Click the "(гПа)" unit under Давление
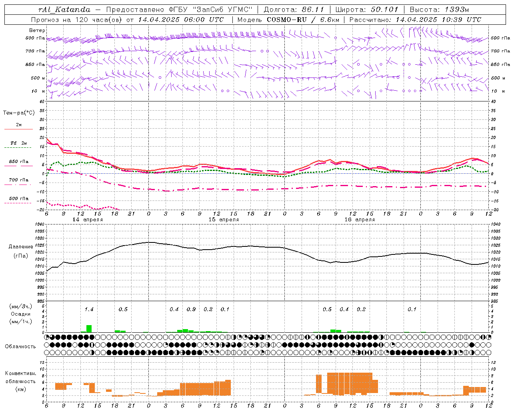This screenshot has height=409, width=512. [20, 256]
